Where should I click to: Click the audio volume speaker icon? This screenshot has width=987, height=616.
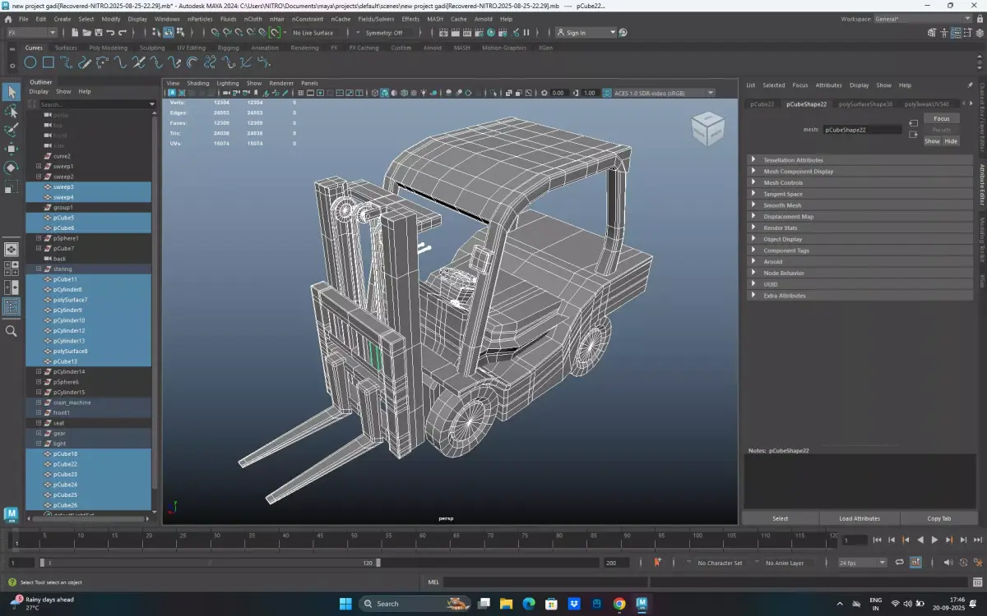click(948, 563)
